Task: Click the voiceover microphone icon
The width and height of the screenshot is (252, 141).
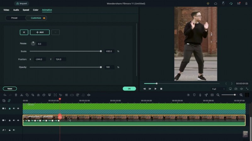Action: coord(200,95)
